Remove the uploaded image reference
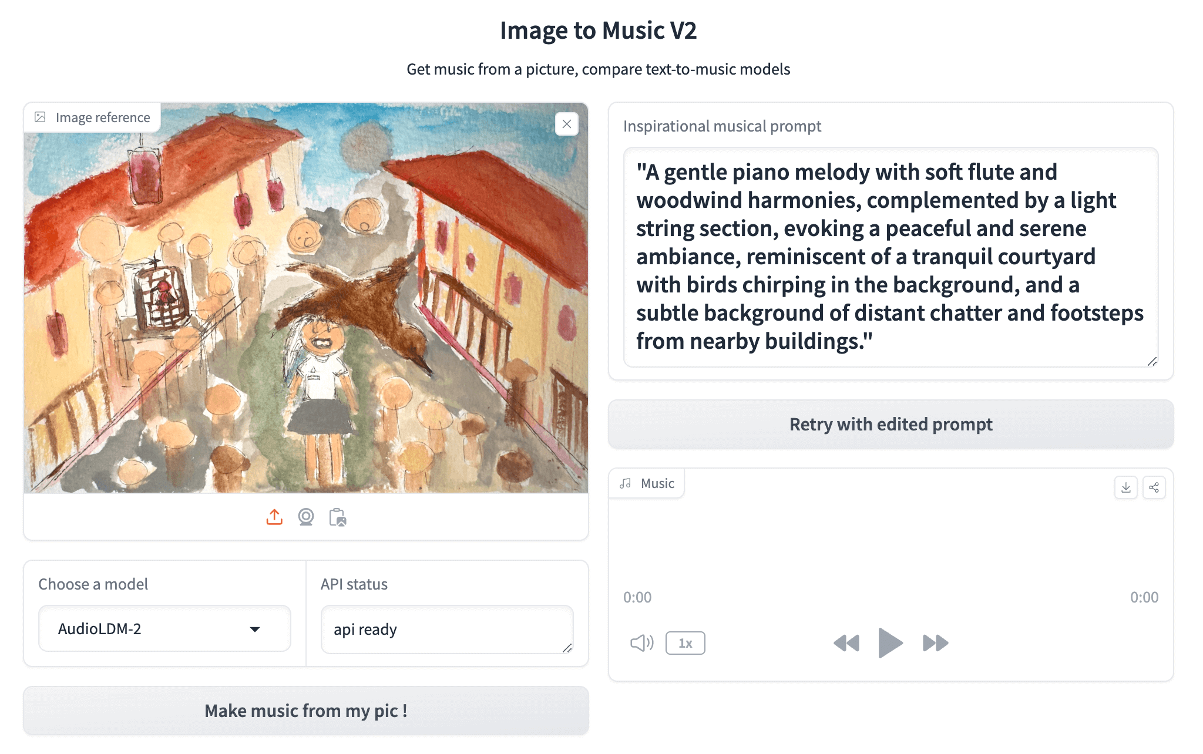This screenshot has height=754, width=1203. (566, 124)
